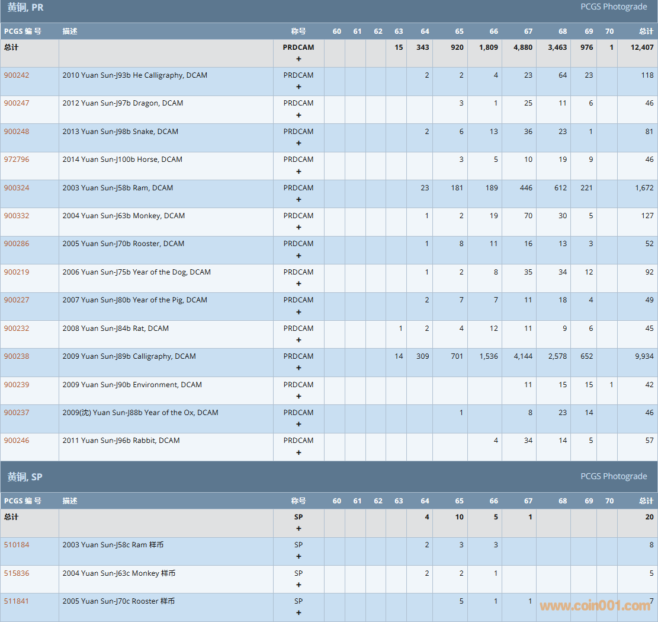
Task: Click the 总计 column header in PR table
Action: pos(646,31)
